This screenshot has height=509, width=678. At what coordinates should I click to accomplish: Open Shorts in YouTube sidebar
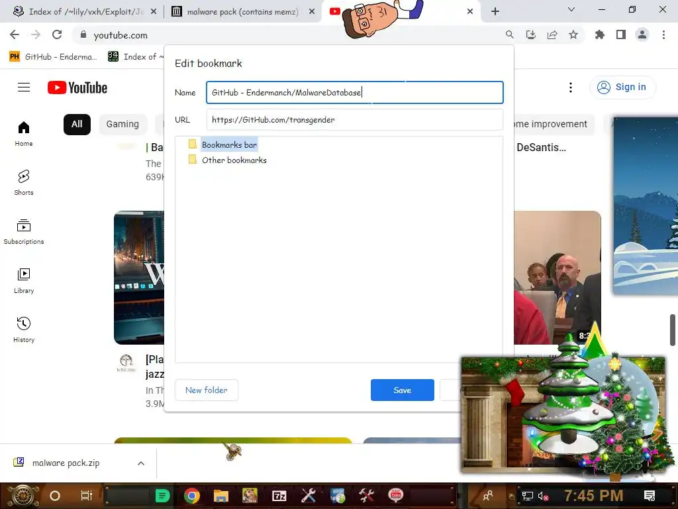point(24,183)
